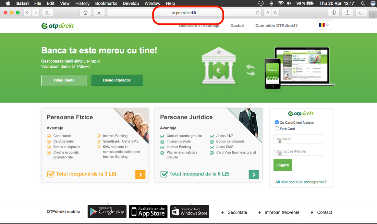
Task: Open Cum obtin OTPdirekt? link
Action: point(276,25)
